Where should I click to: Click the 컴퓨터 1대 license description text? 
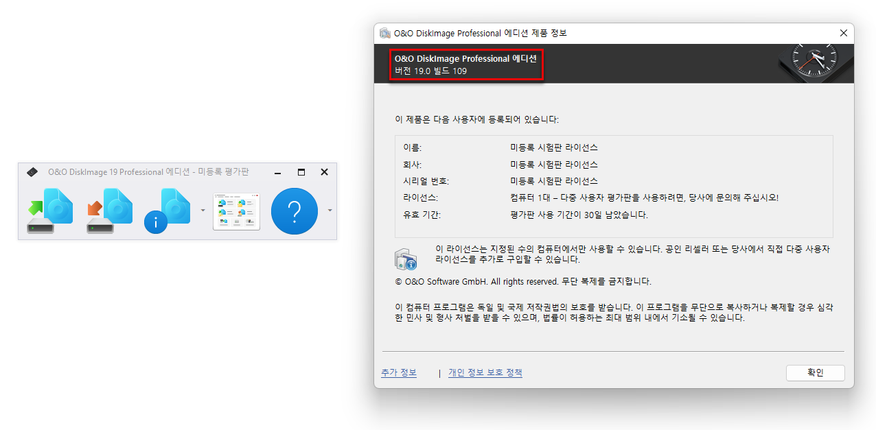[x=644, y=198]
